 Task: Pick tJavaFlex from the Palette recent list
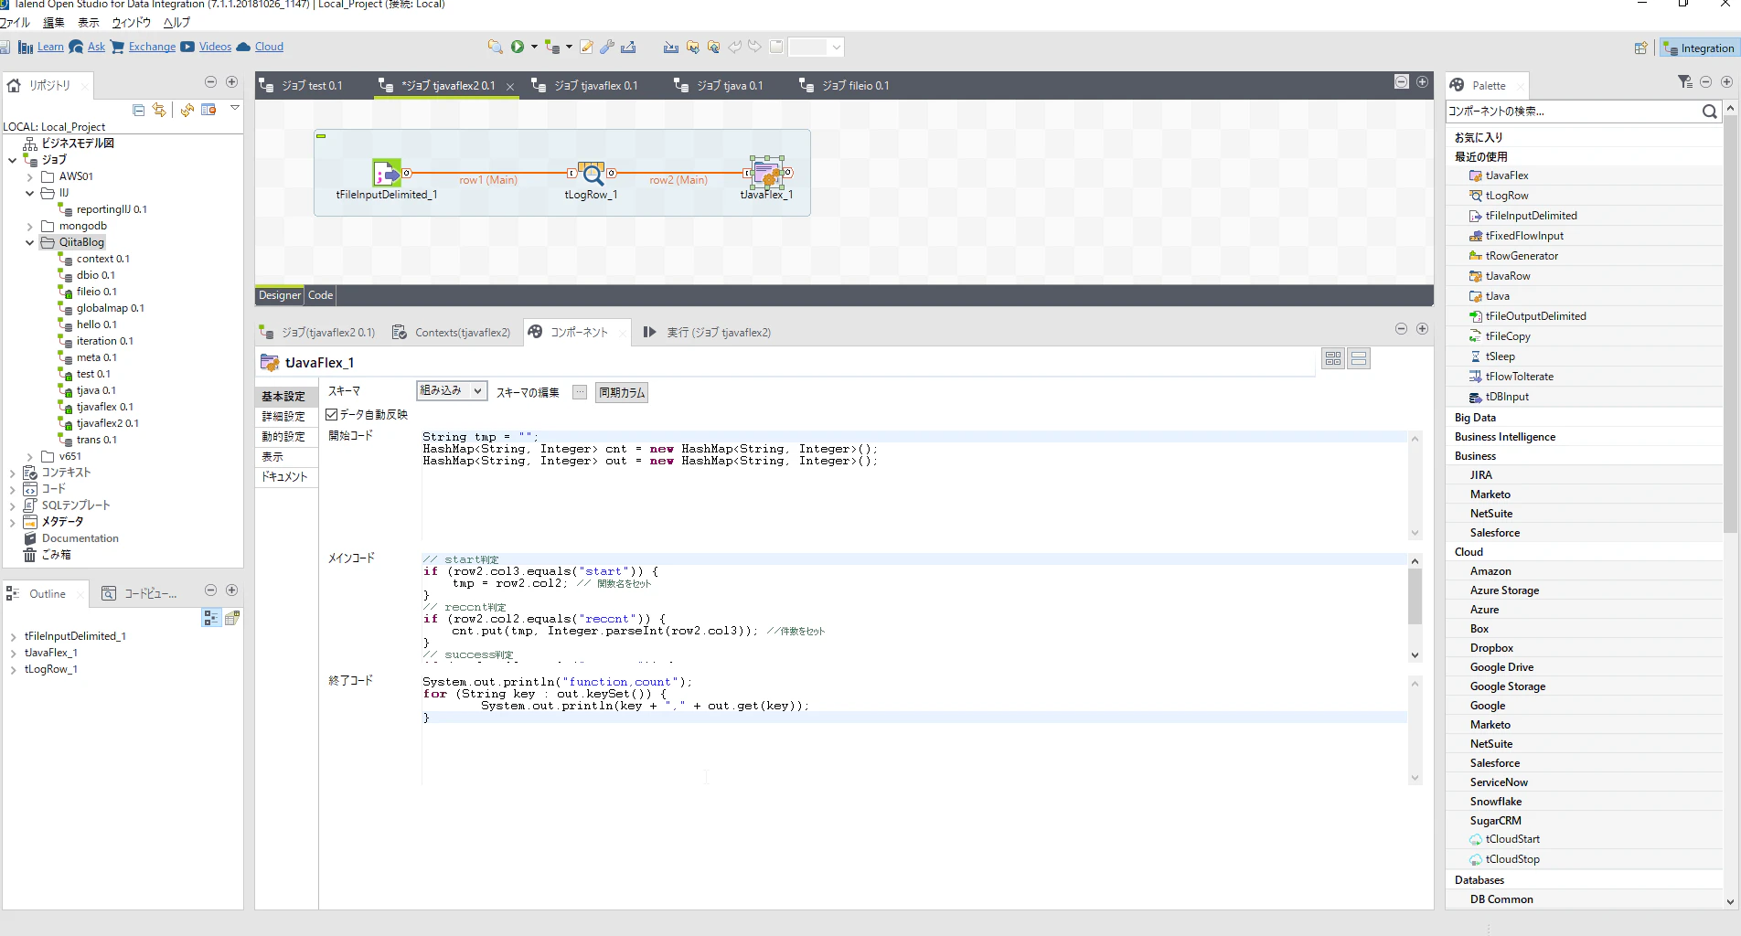[1507, 175]
